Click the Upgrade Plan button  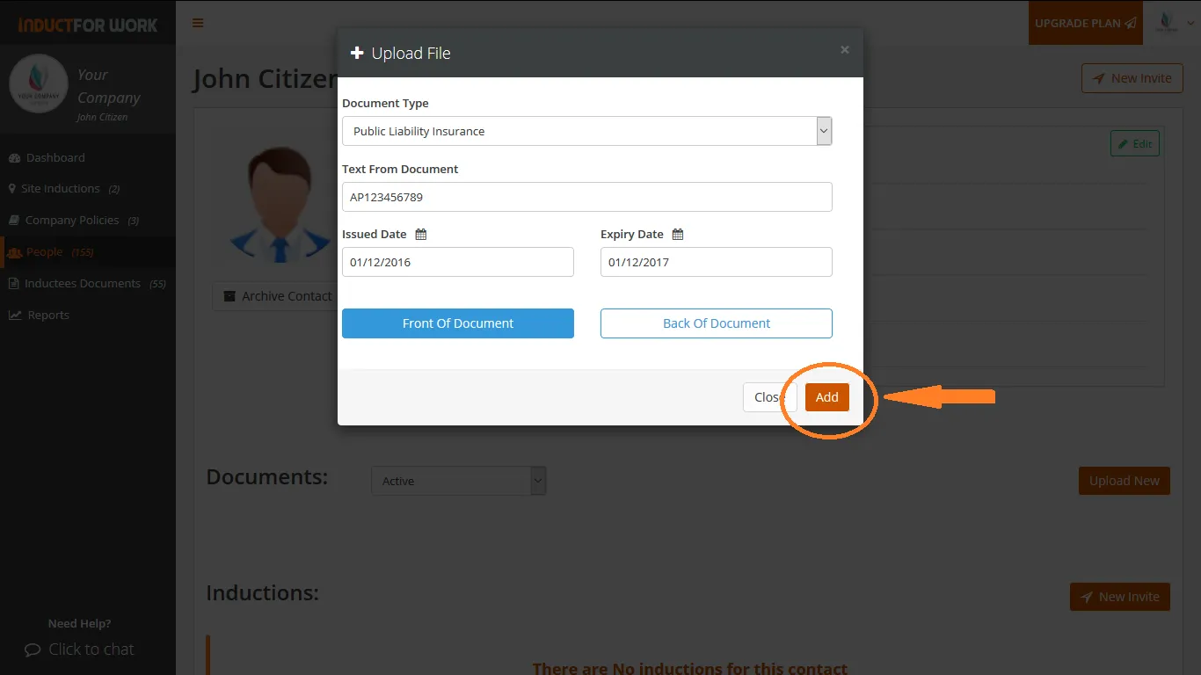pos(1085,23)
